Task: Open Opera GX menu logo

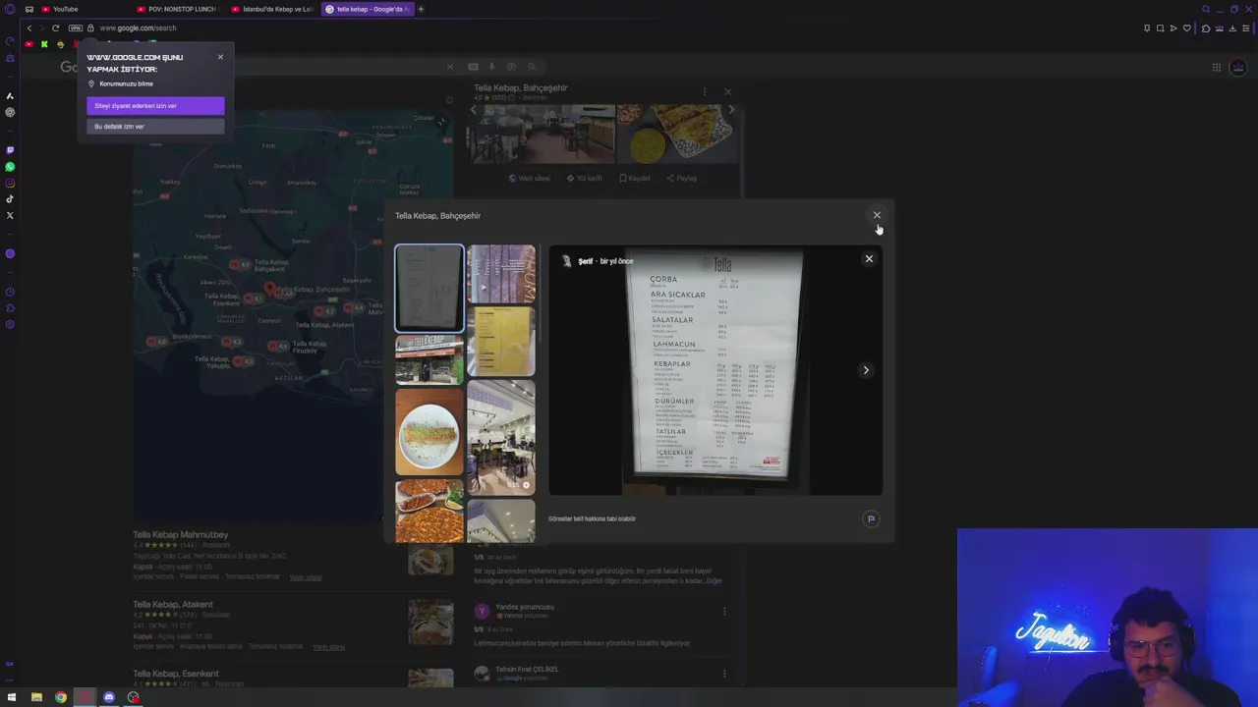Action: click(x=10, y=9)
